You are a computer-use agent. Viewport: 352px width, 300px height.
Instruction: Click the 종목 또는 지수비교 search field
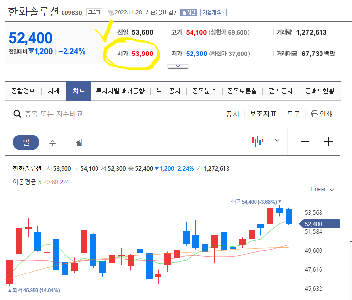click(x=54, y=114)
